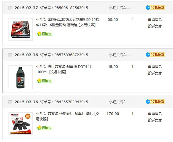Image resolution: width=173 pixels, height=142 pixels.
Task: Click 投诉卖家 for the brake pads order
Action: [x=155, y=120]
